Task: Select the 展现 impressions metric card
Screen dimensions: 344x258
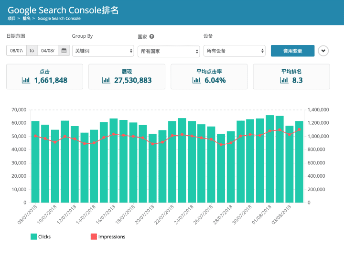Action: click(x=127, y=76)
